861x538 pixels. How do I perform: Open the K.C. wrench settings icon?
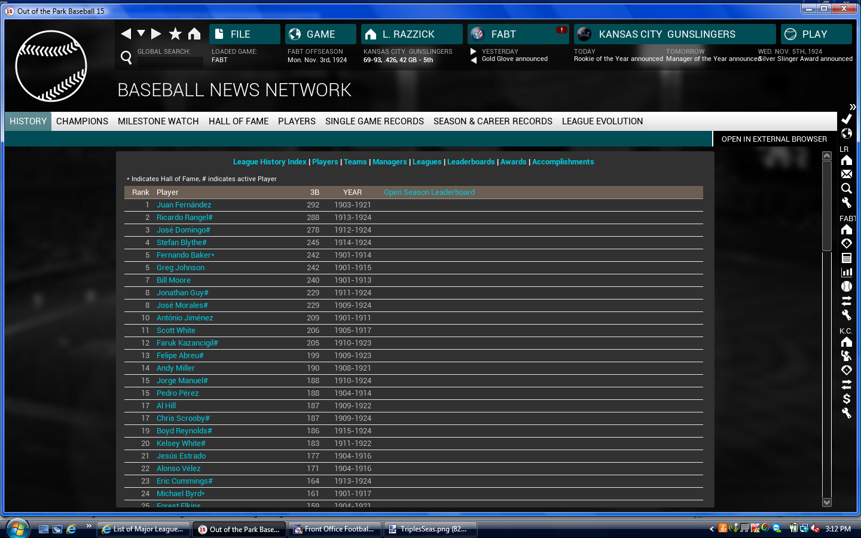[x=847, y=413]
